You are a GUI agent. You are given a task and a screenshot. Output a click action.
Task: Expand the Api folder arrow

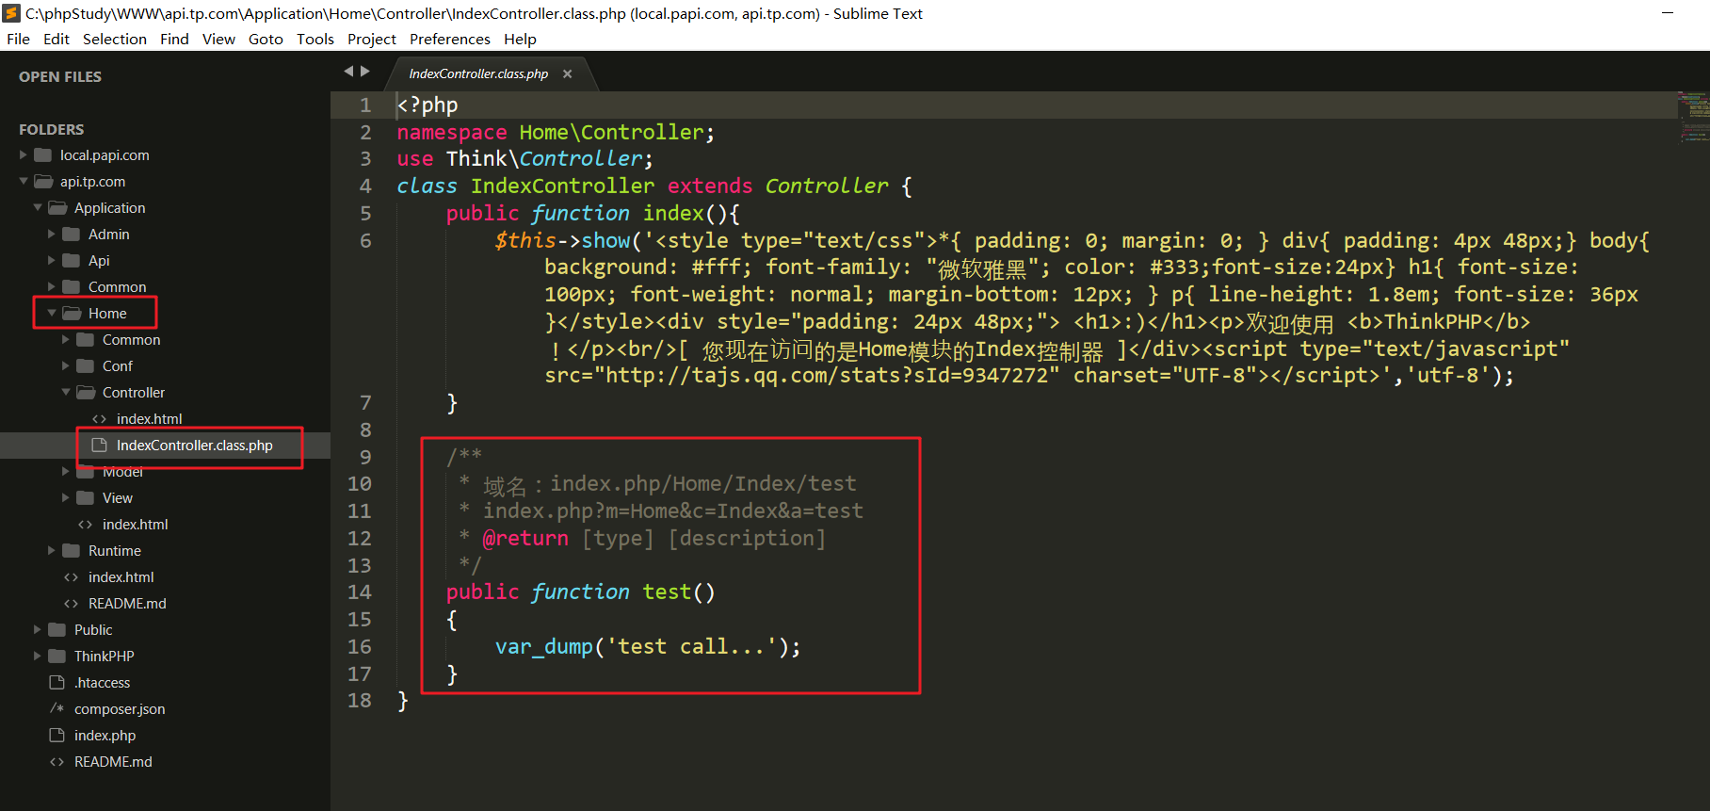[x=52, y=261]
